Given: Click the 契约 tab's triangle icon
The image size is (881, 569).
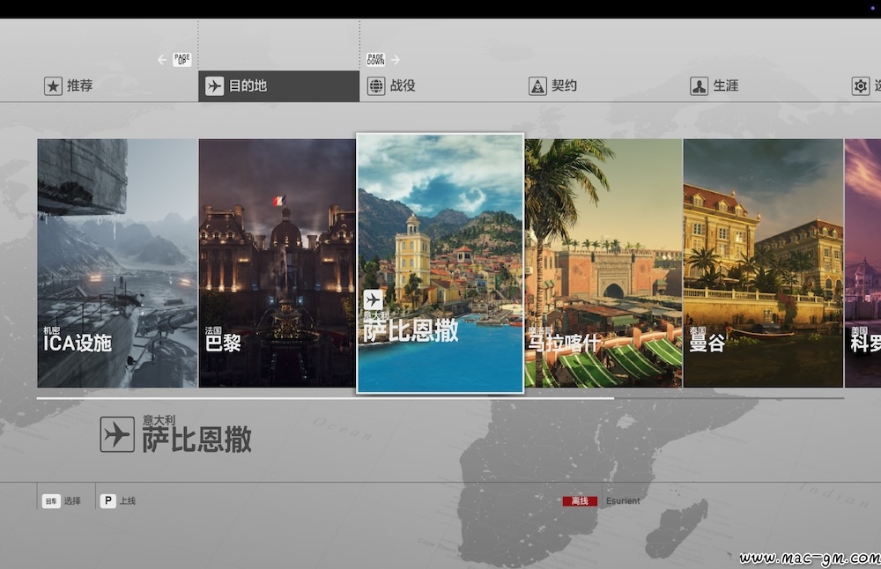Looking at the screenshot, I should point(537,86).
